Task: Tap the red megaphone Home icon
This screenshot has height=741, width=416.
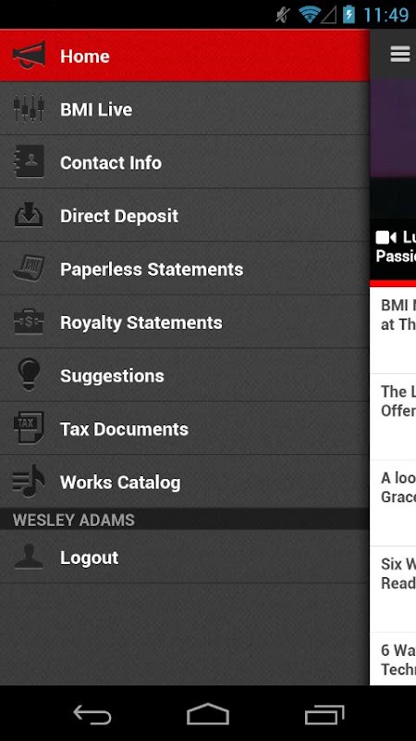Action: 30,56
